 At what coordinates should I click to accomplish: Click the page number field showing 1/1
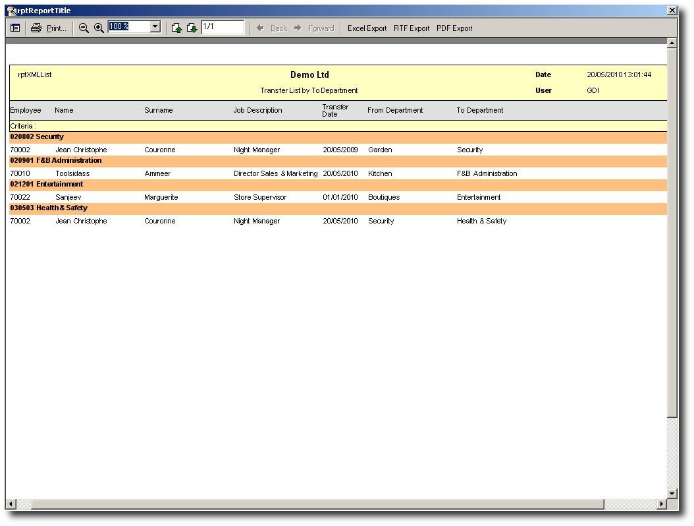pyautogui.click(x=222, y=27)
